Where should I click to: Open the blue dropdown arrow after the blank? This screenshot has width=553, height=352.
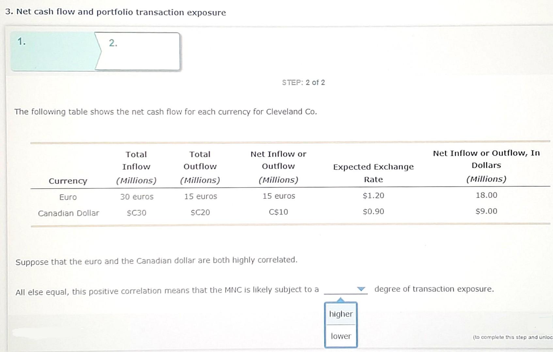(361, 289)
